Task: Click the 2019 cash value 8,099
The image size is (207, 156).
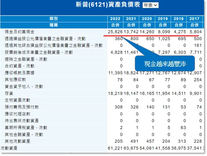Action: click(164, 32)
